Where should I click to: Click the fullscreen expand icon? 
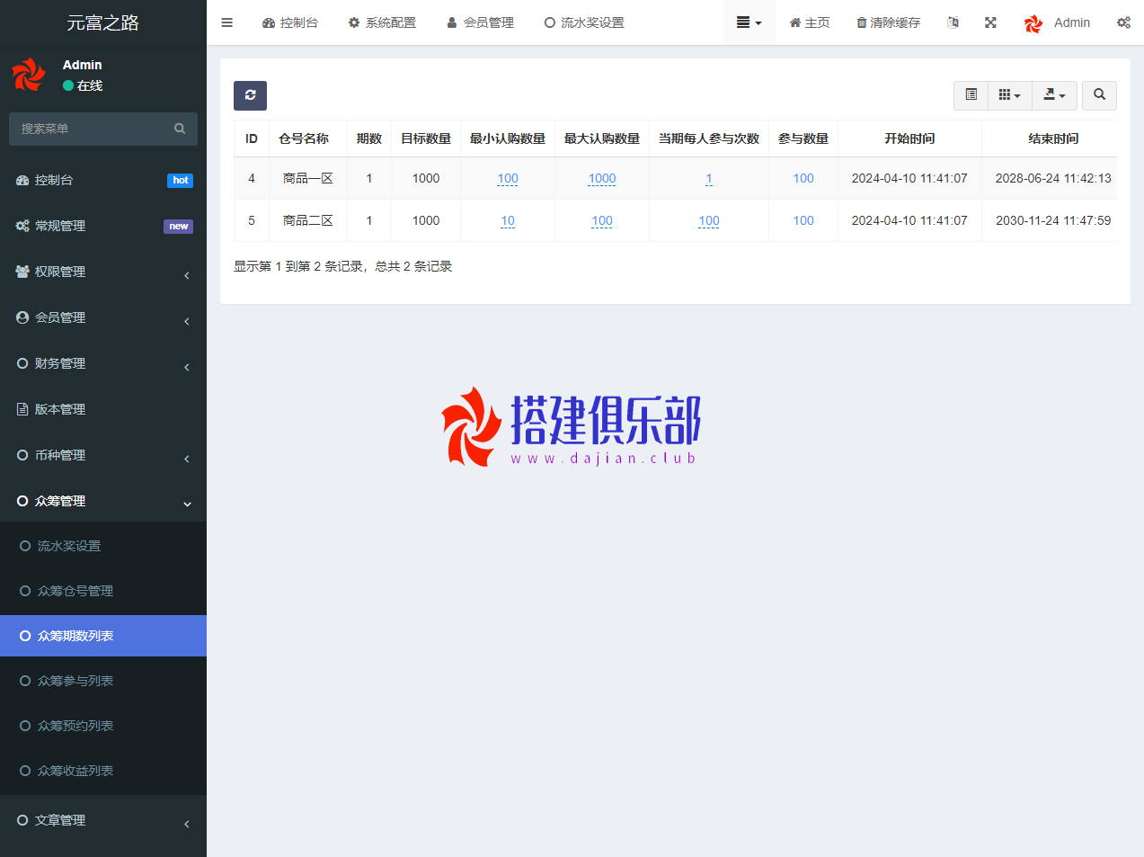click(990, 22)
